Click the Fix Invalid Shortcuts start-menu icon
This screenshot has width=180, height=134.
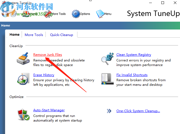[x=107, y=79]
